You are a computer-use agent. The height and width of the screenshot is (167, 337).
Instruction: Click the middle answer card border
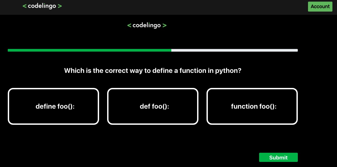[x=153, y=89]
